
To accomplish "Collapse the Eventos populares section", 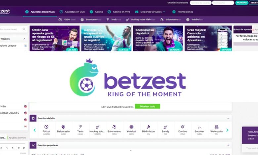I will coord(228,145).
